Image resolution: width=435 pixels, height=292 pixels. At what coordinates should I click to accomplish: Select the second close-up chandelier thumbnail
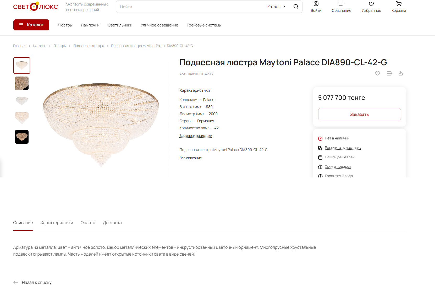tap(22, 83)
